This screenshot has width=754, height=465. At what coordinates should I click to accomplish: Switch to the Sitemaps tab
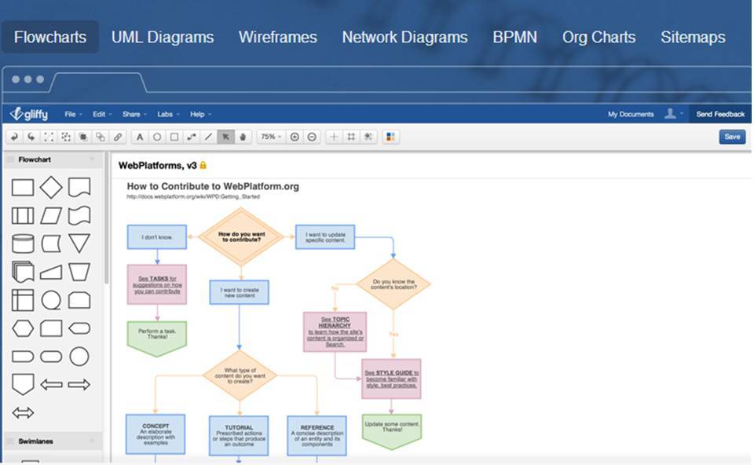coord(693,37)
